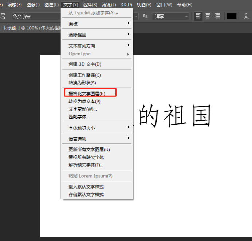This screenshot has height=241, width=252.
Task: Open the 图层(L) menu
Action: tap(51, 5)
